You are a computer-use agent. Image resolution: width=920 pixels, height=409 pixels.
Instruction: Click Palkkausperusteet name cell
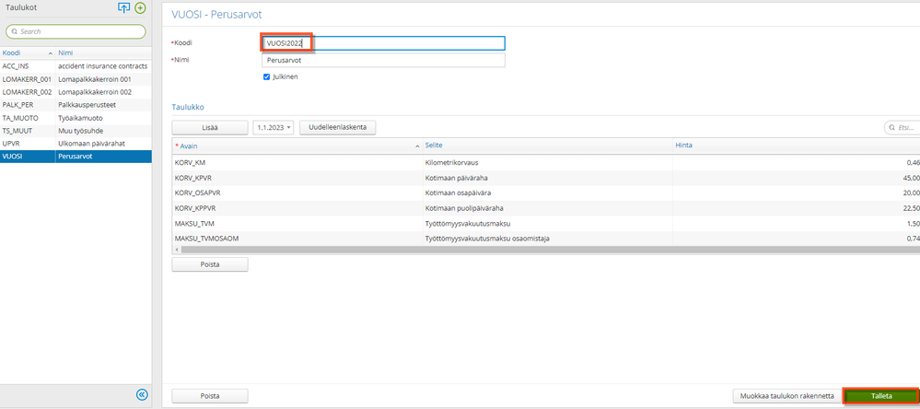103,105
